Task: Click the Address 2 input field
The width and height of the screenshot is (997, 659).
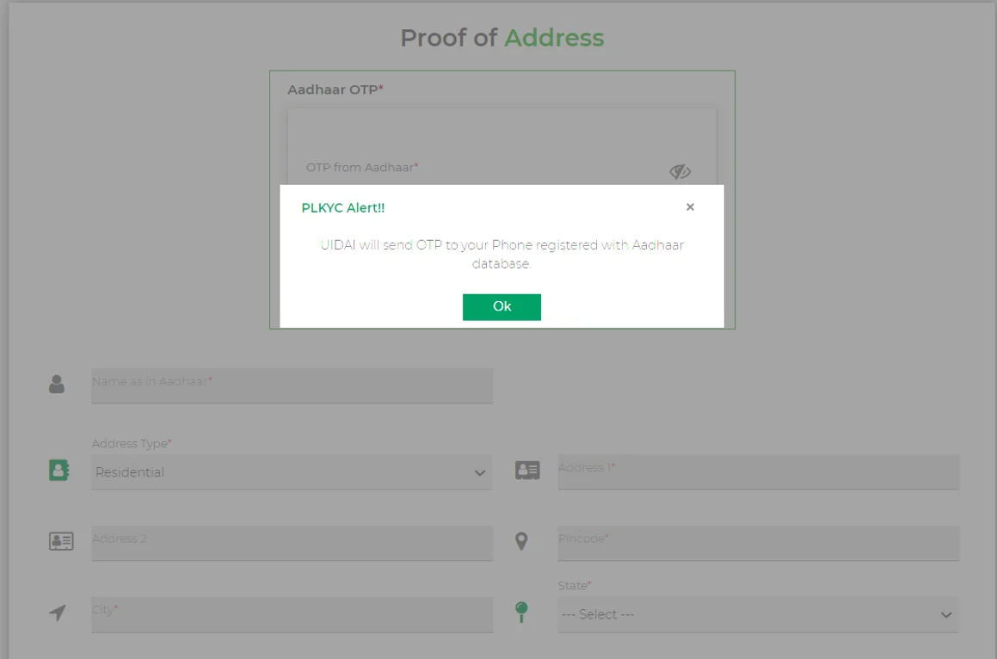Action: 292,543
